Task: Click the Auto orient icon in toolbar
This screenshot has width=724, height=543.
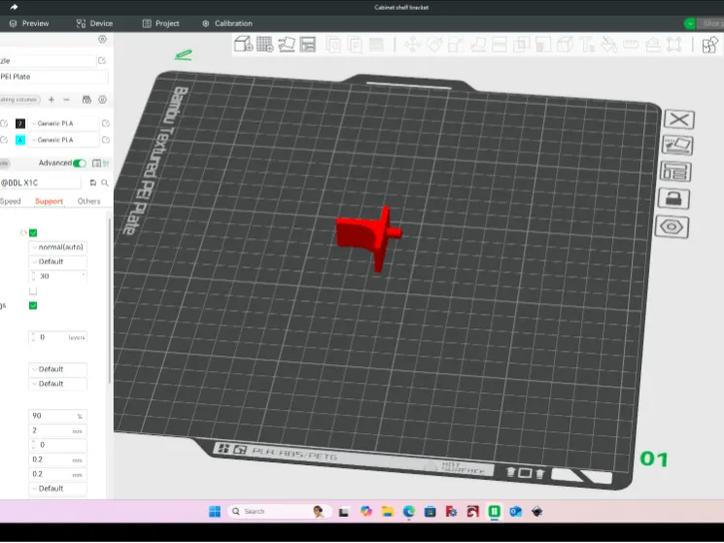Action: [287, 45]
